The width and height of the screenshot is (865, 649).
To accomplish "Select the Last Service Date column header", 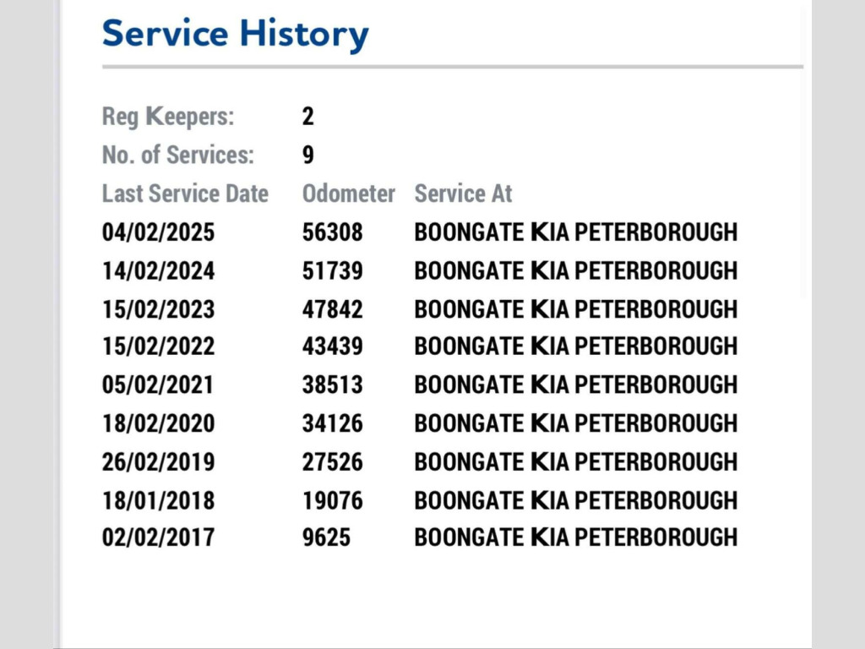I will click(185, 194).
